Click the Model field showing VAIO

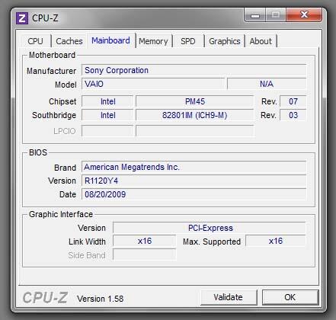[x=153, y=84]
